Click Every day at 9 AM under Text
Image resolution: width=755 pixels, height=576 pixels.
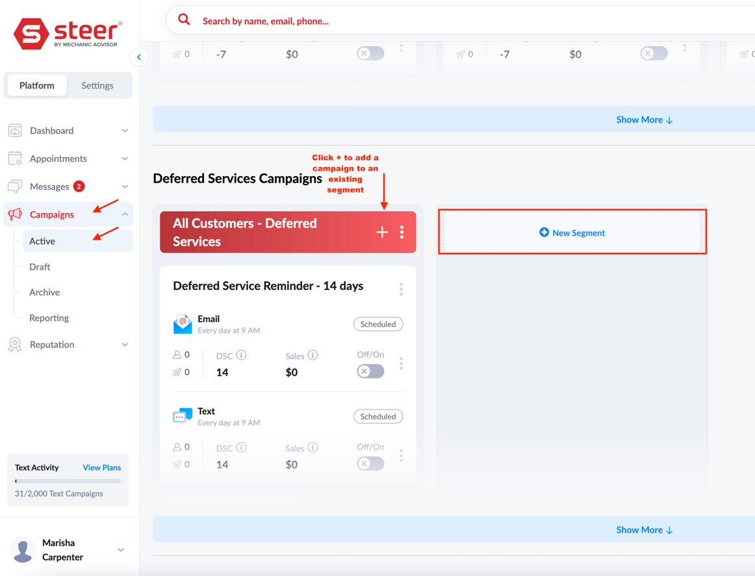click(229, 423)
